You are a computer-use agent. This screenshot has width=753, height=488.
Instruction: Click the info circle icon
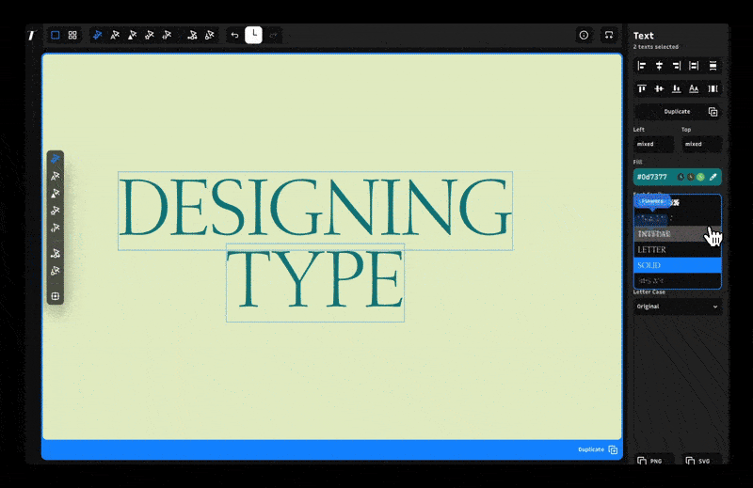click(x=584, y=35)
